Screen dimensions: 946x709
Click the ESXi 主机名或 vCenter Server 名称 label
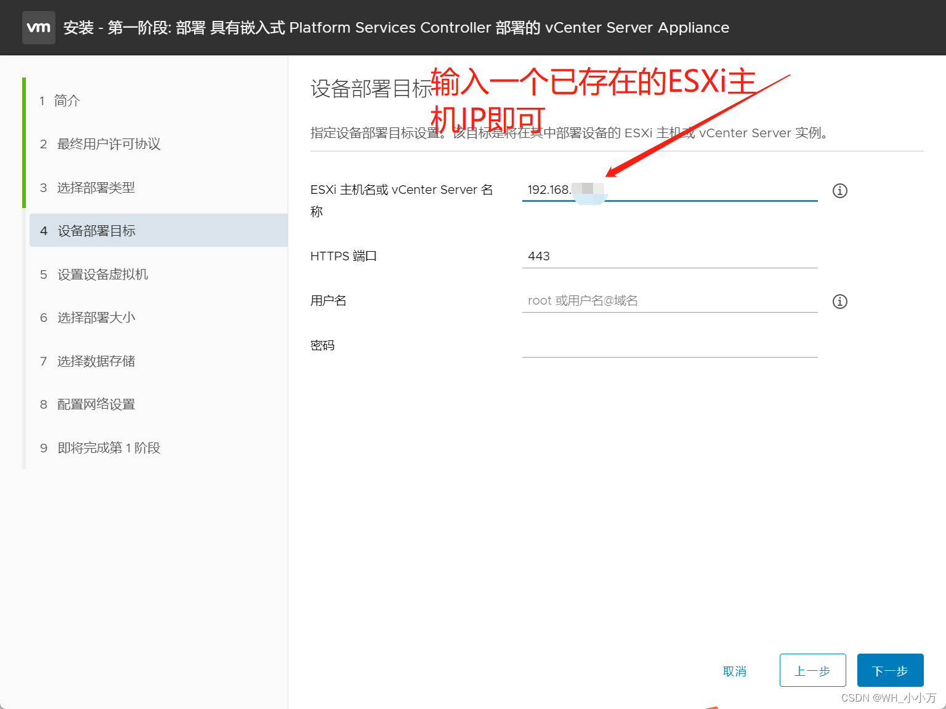pos(402,201)
